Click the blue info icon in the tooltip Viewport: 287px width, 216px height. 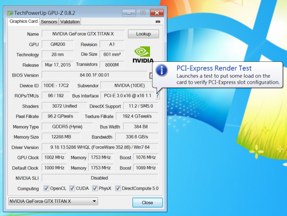point(161,70)
